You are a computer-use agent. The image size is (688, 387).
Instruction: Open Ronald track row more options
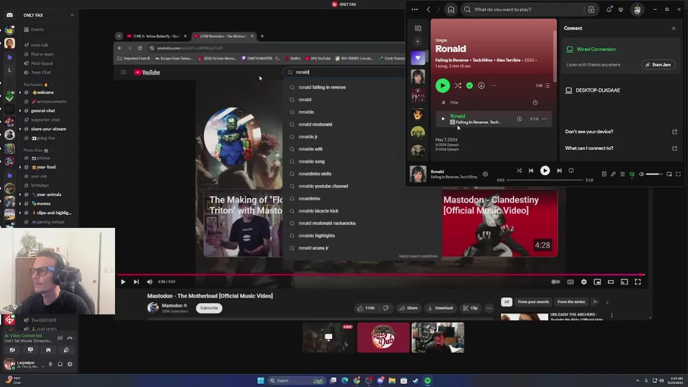pyautogui.click(x=544, y=119)
